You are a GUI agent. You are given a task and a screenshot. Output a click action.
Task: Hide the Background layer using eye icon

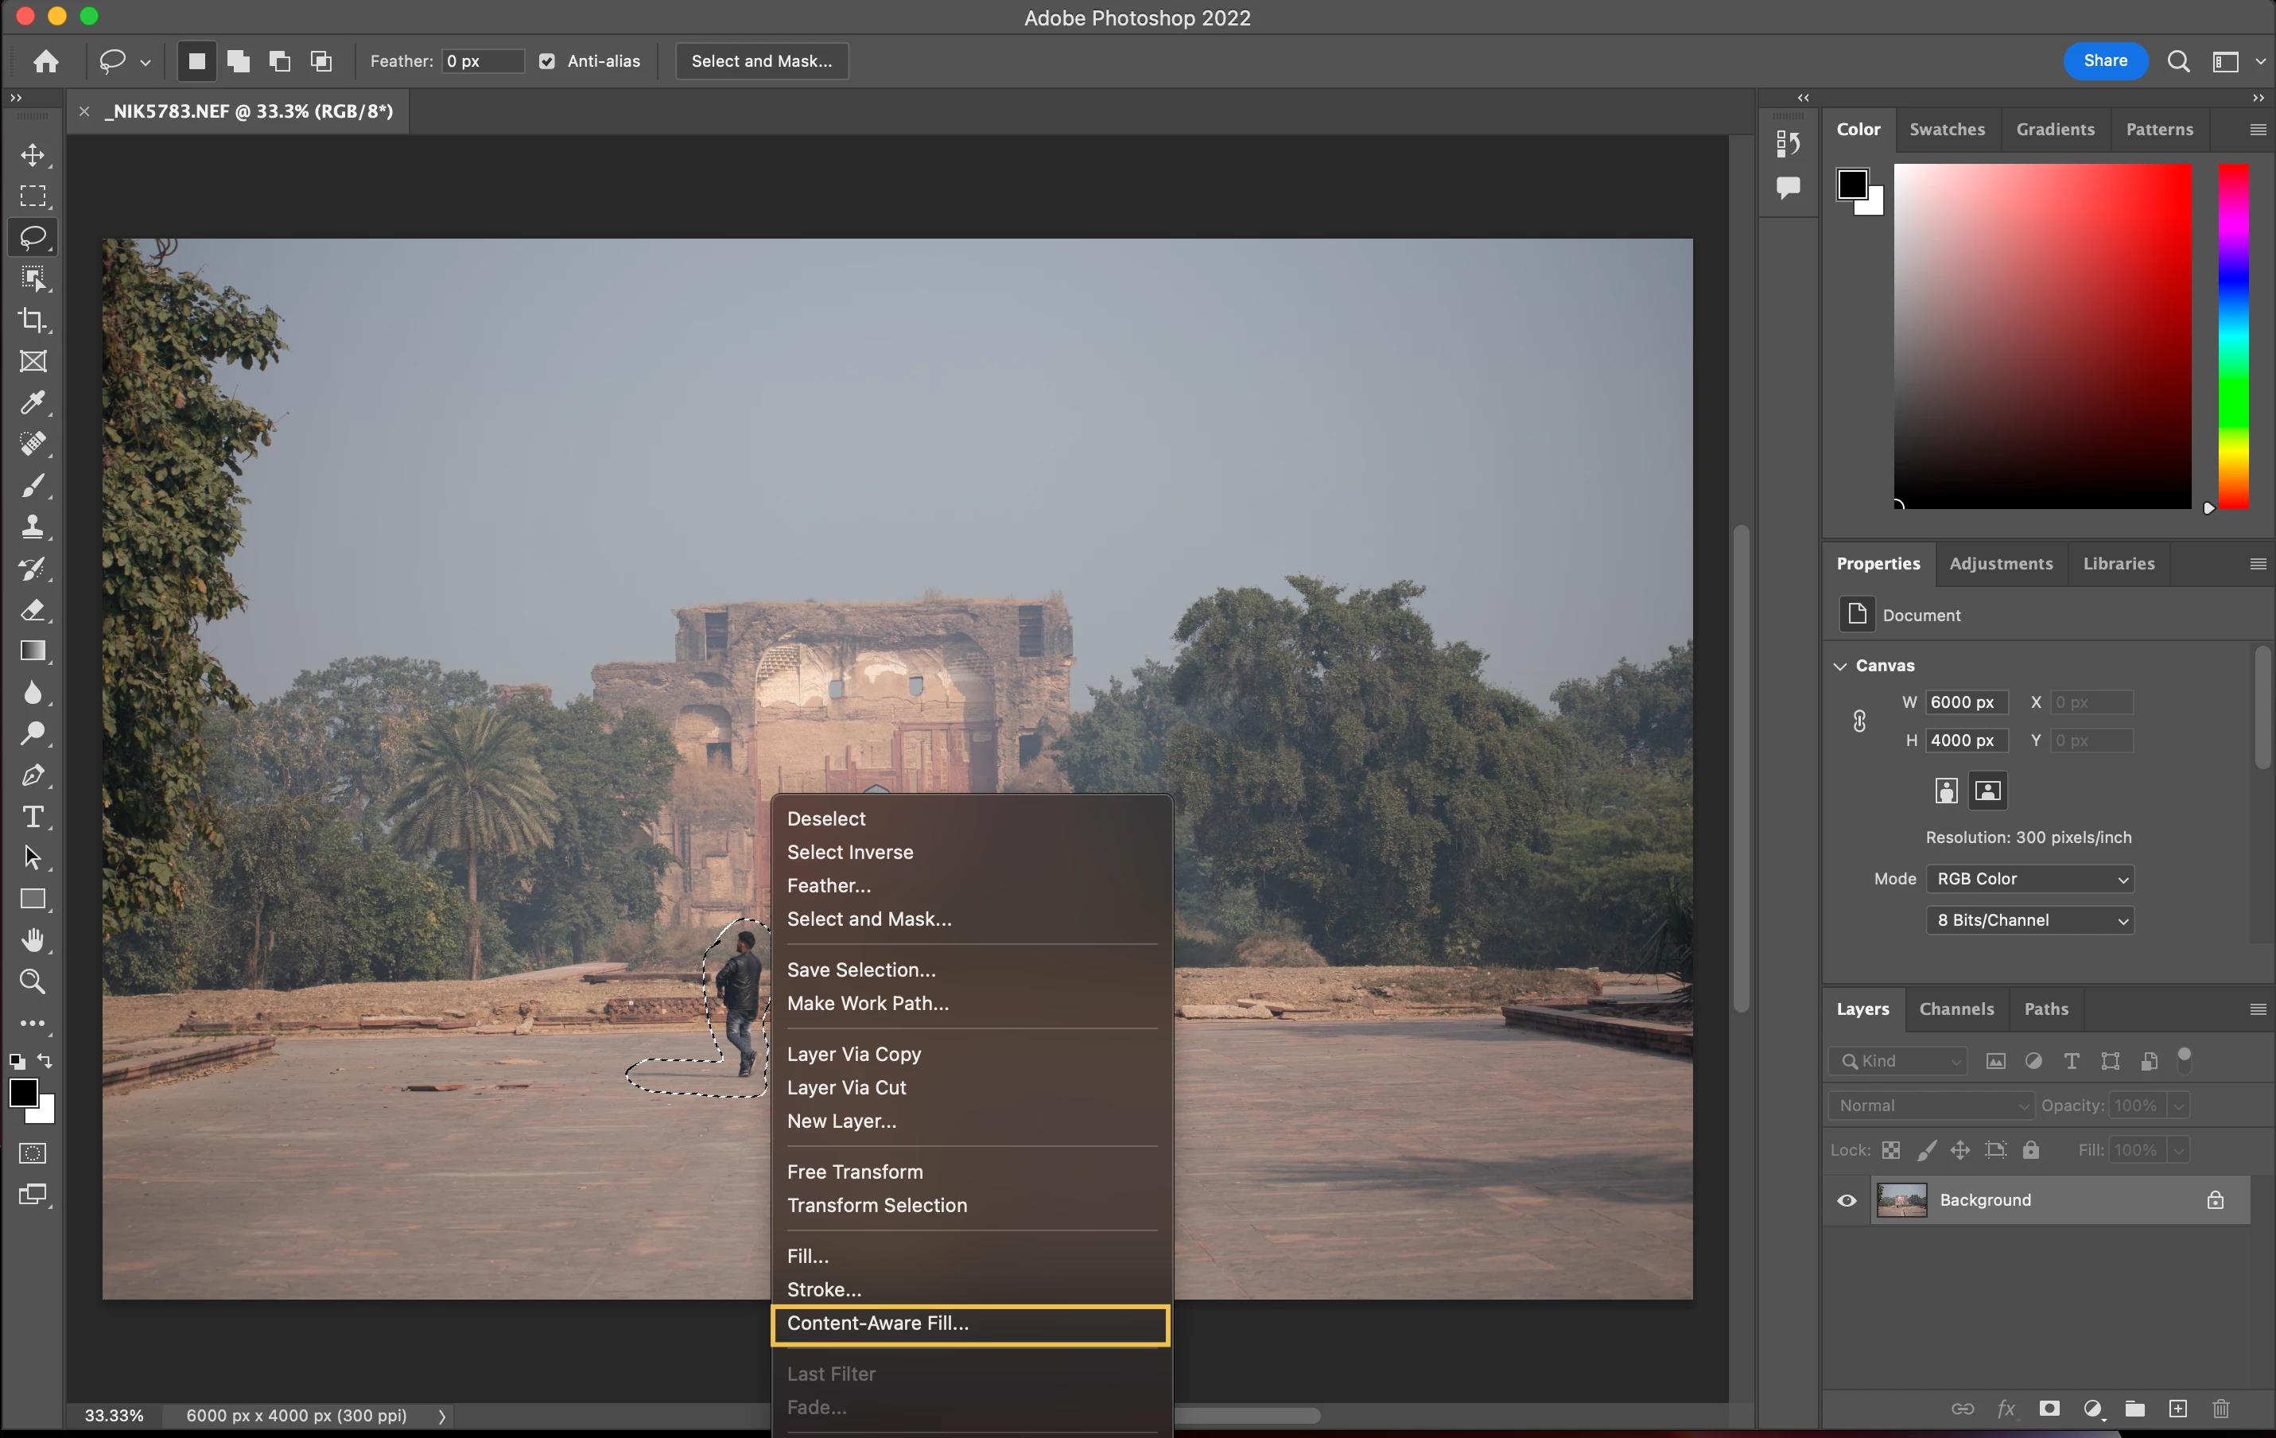pyautogui.click(x=1846, y=1199)
